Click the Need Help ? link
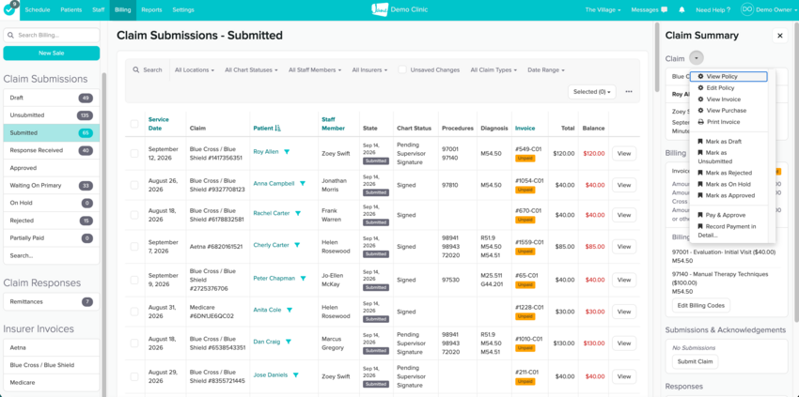Screen dimensions: 799x397 click(713, 9)
